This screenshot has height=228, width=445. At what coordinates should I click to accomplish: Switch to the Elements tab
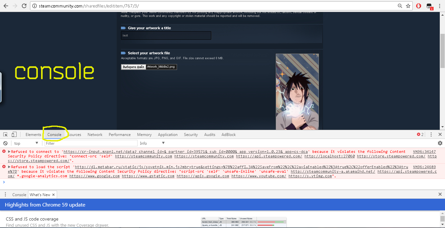[x=33, y=135]
